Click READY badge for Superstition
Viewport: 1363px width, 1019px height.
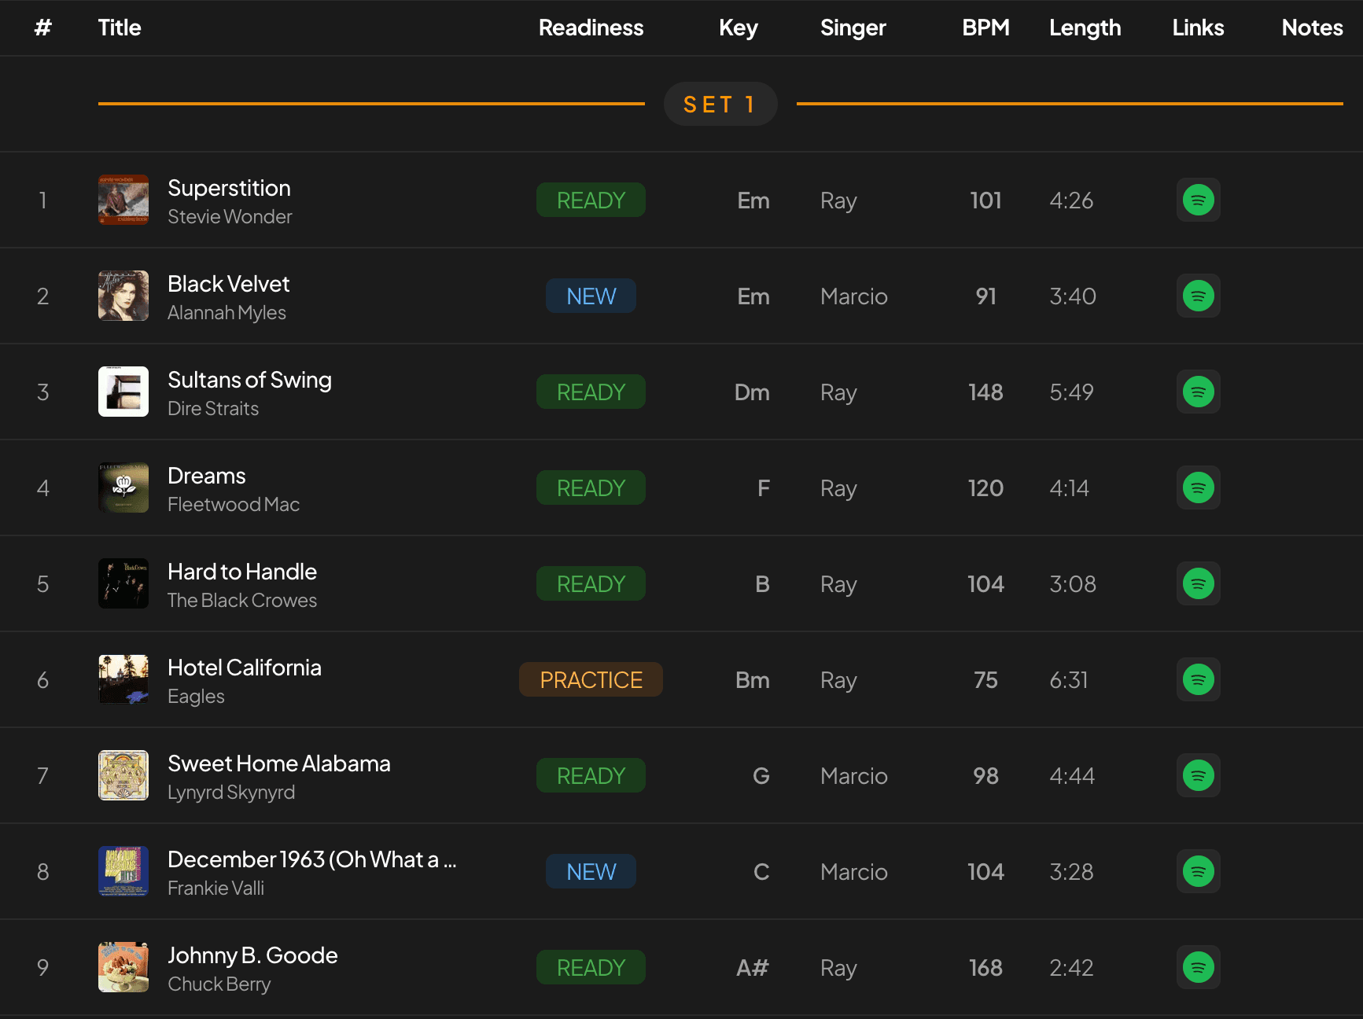coord(591,200)
